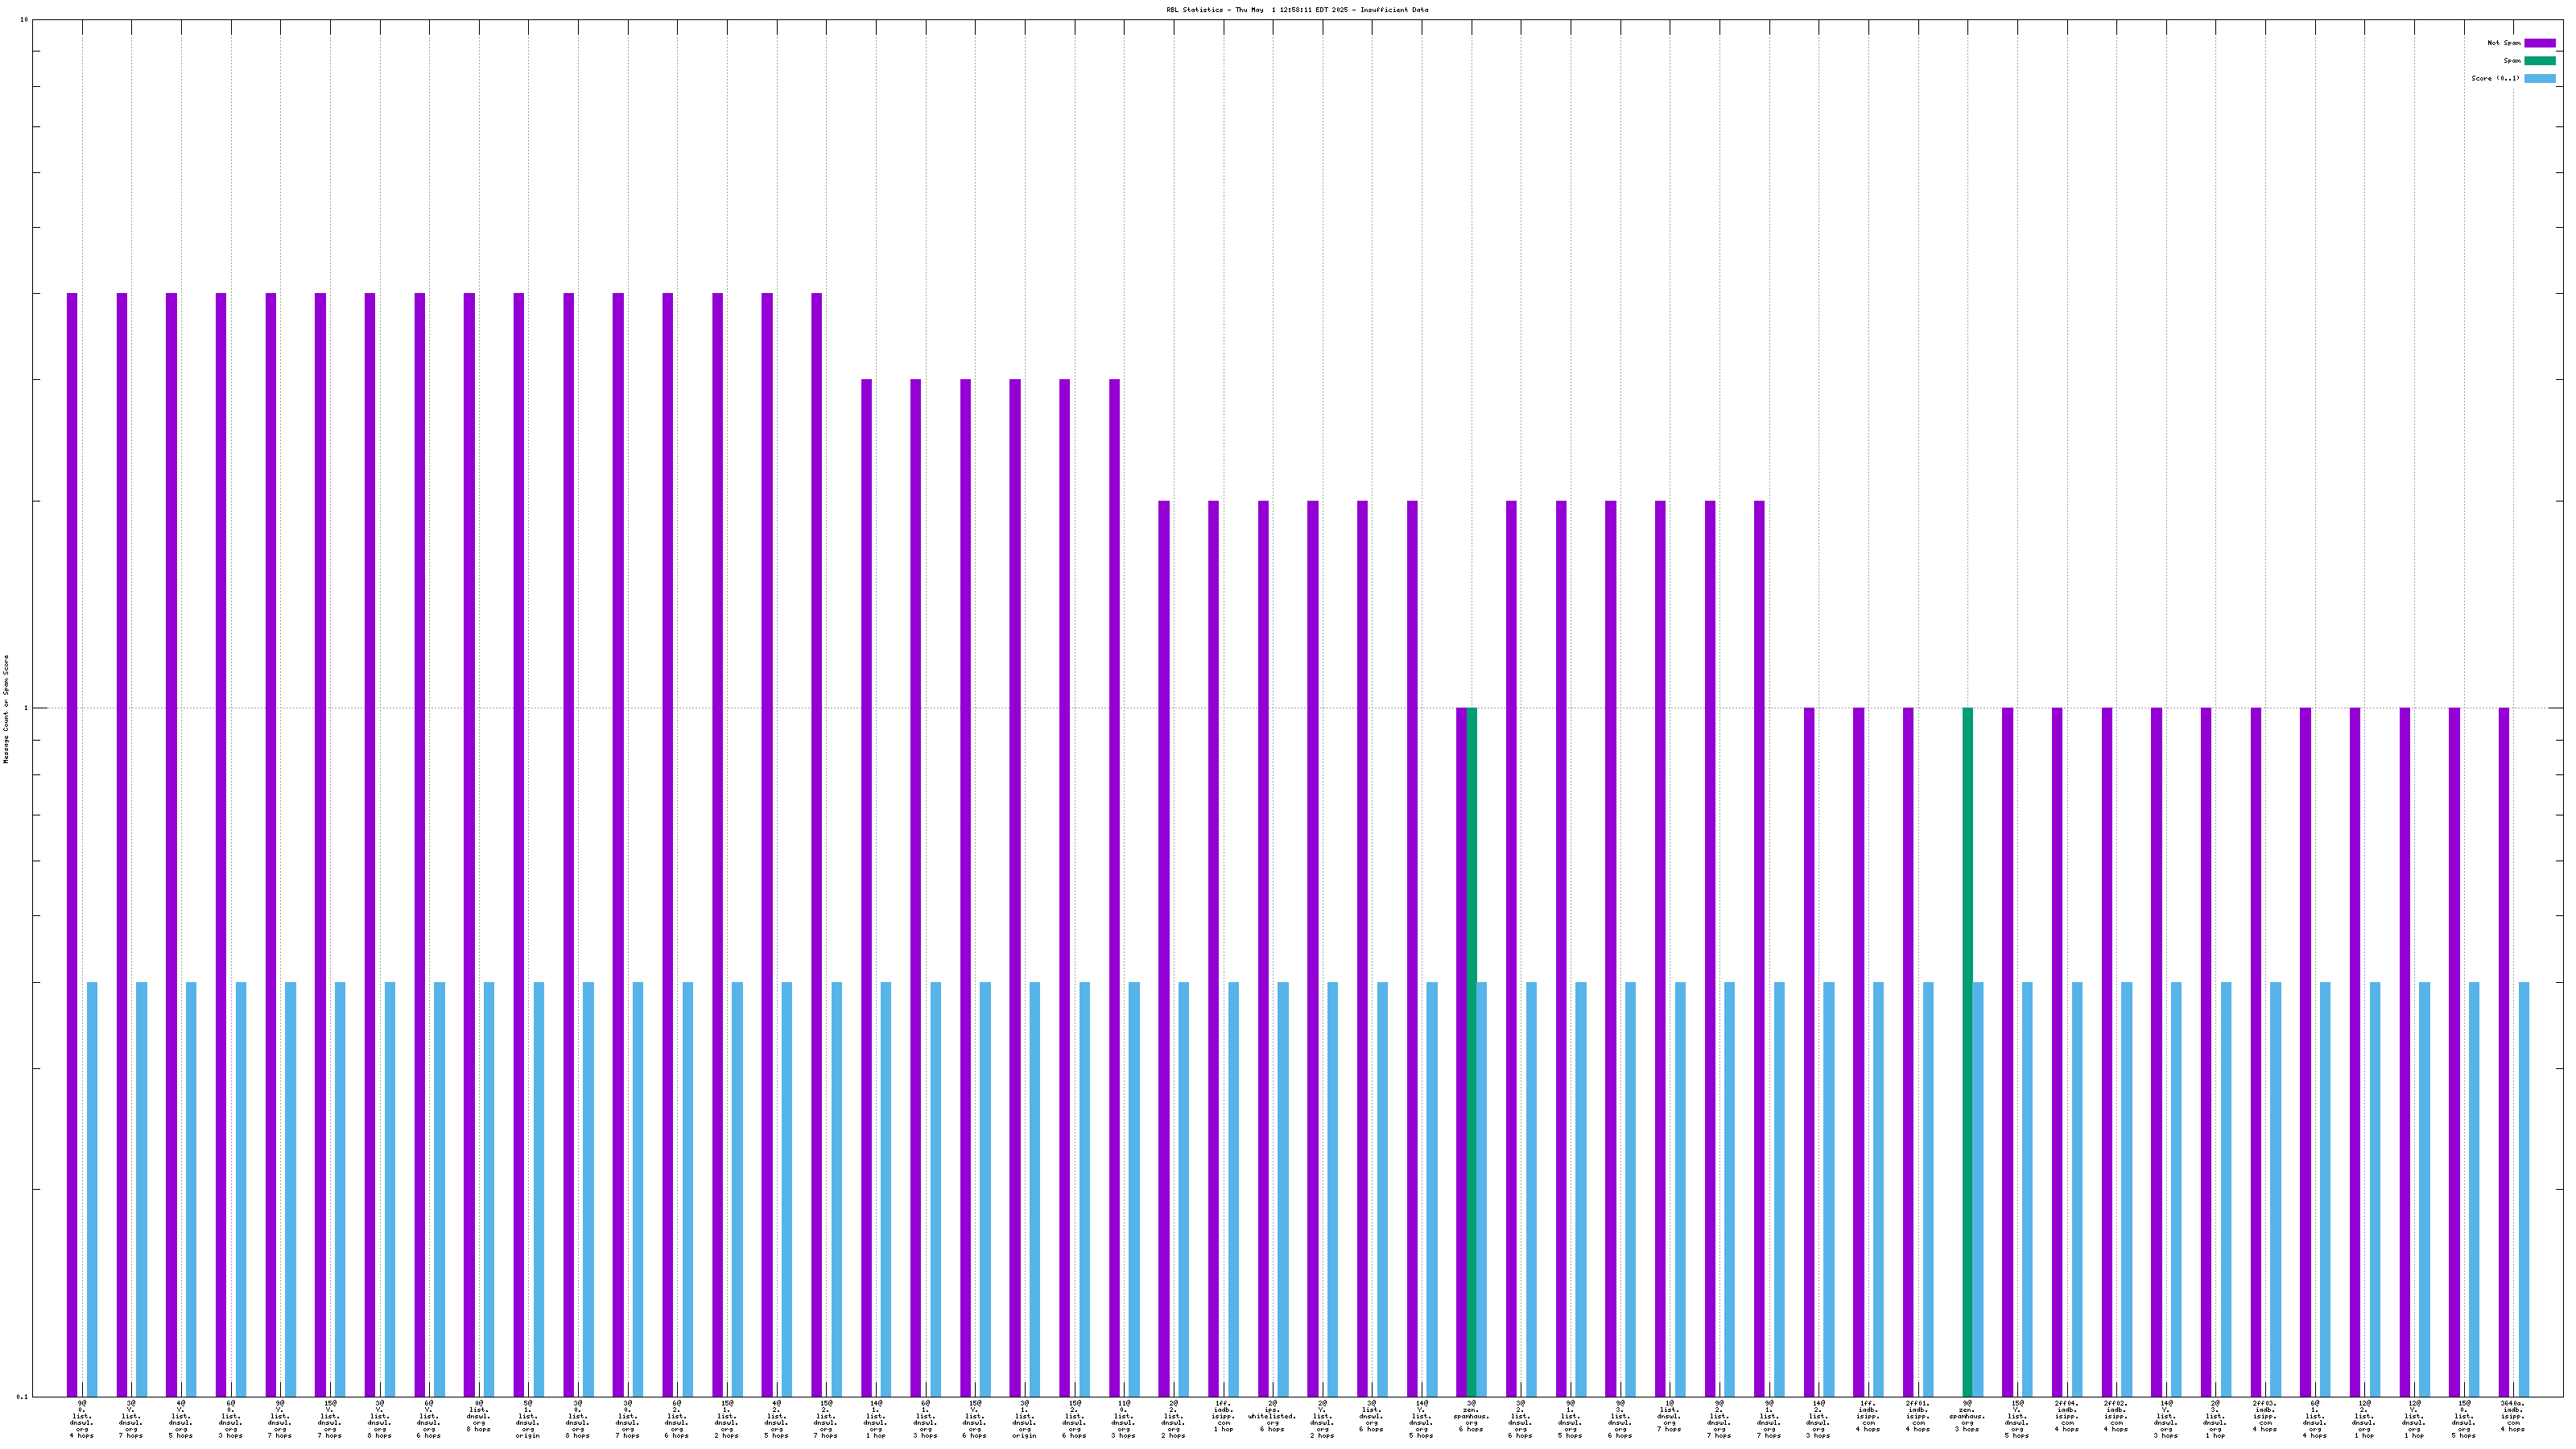Click the Not Spam purple legend swatch
Screen dimensions: 2576x1449
(x=2539, y=43)
